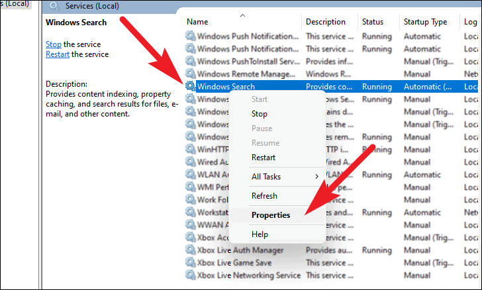Select Xbox Live Networking Service row
The height and width of the screenshot is (290, 482).
331,275
